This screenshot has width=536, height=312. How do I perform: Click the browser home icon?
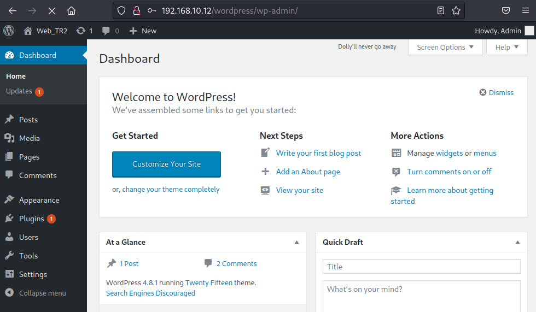[71, 10]
